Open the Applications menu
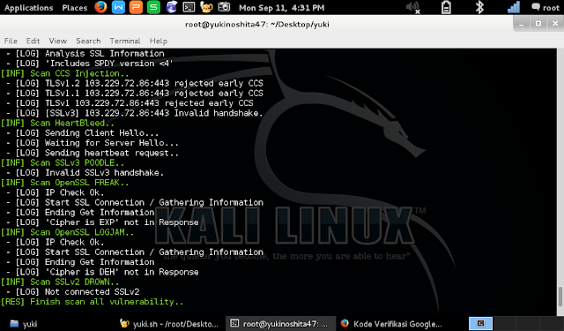The image size is (564, 331). pyautogui.click(x=28, y=8)
